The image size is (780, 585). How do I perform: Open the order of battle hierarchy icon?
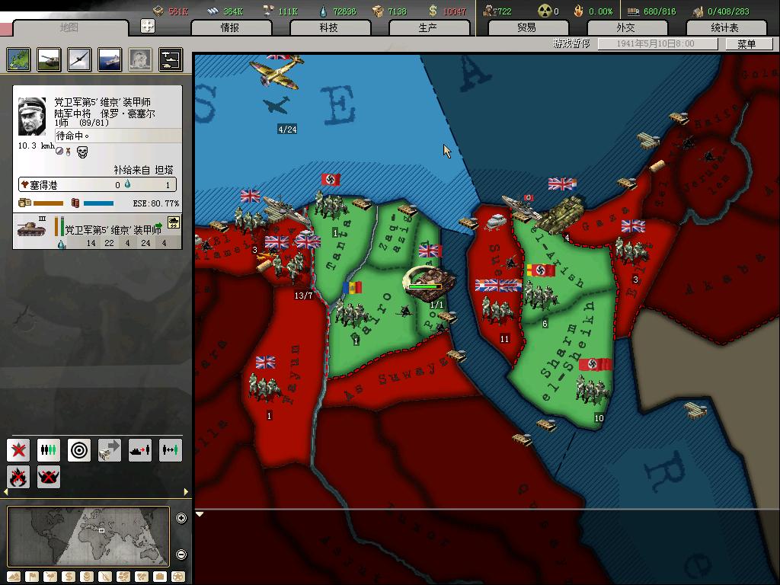(x=171, y=59)
